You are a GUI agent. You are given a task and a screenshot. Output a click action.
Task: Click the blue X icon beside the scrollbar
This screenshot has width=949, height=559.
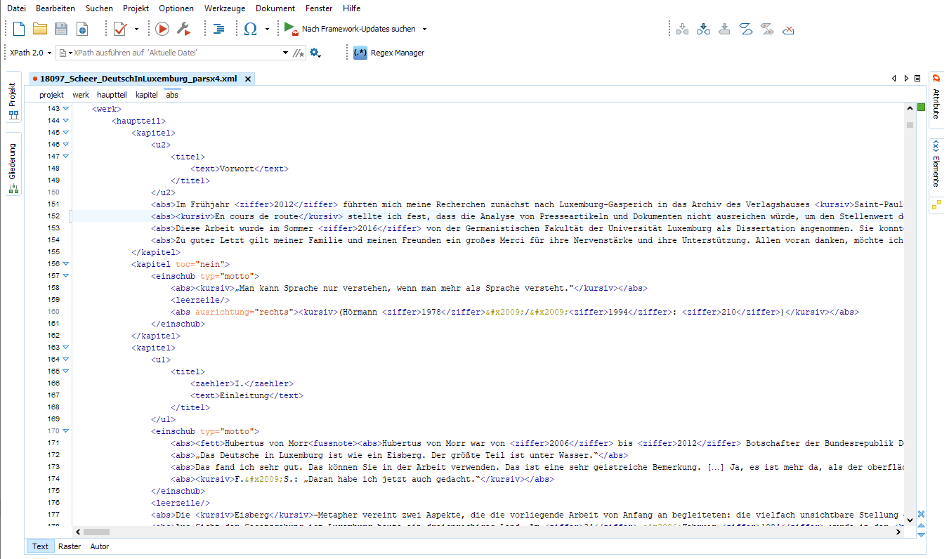click(x=921, y=514)
